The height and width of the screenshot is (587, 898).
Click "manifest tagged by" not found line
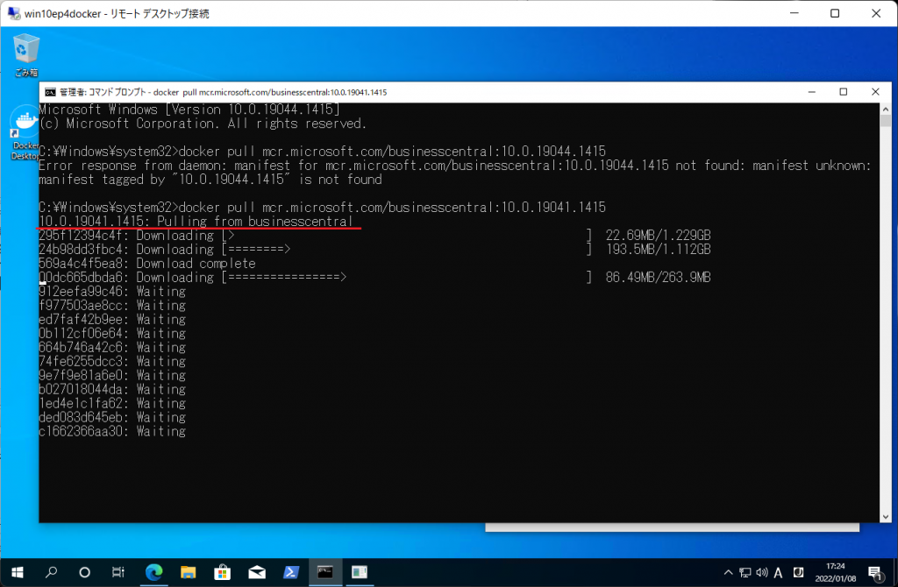210,180
